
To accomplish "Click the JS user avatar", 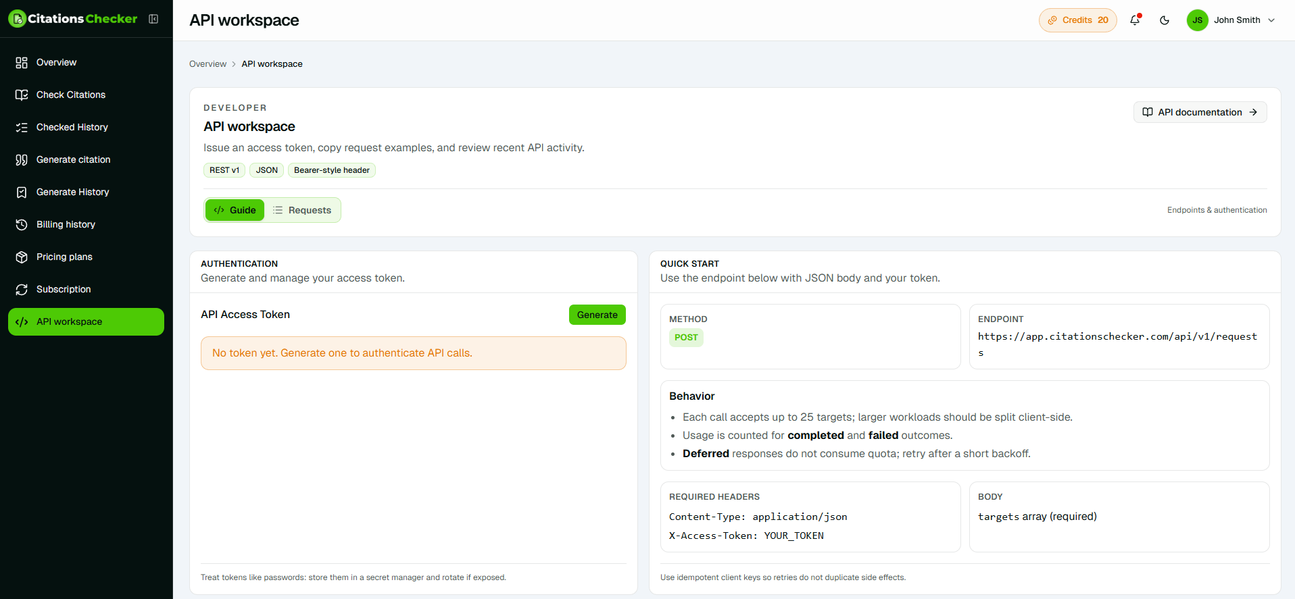I will pyautogui.click(x=1197, y=20).
